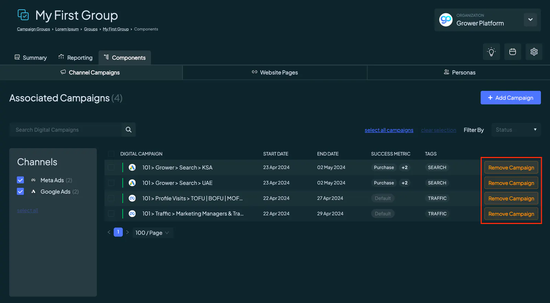Uncheck the Google Ads channel checkbox

pyautogui.click(x=20, y=191)
